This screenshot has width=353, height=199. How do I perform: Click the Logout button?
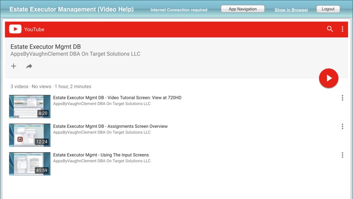(x=328, y=9)
